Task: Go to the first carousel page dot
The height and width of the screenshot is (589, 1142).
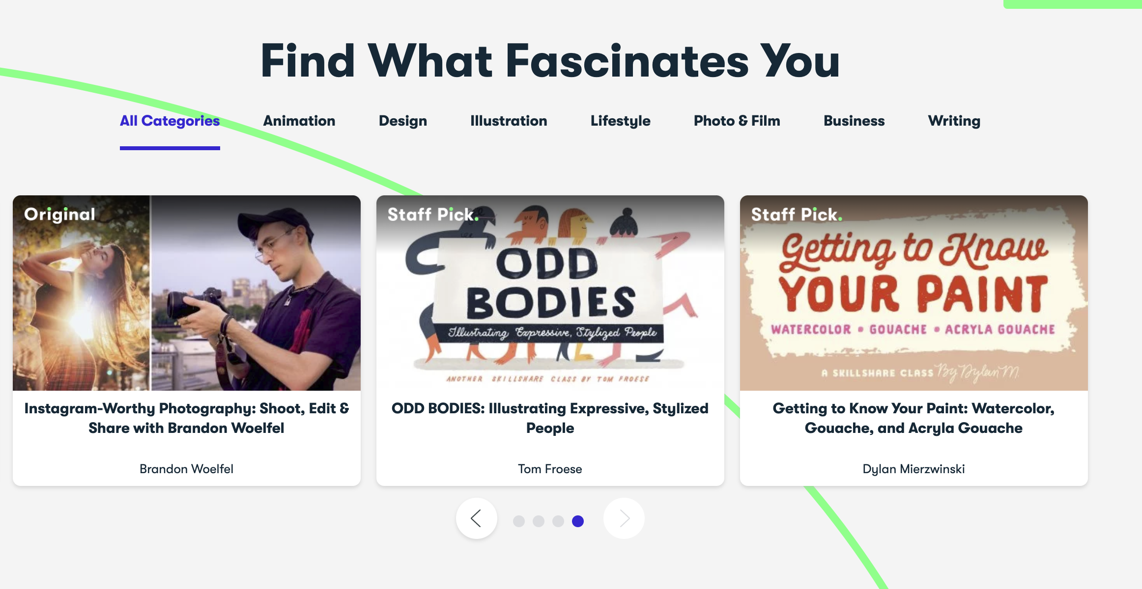Action: [x=519, y=521]
